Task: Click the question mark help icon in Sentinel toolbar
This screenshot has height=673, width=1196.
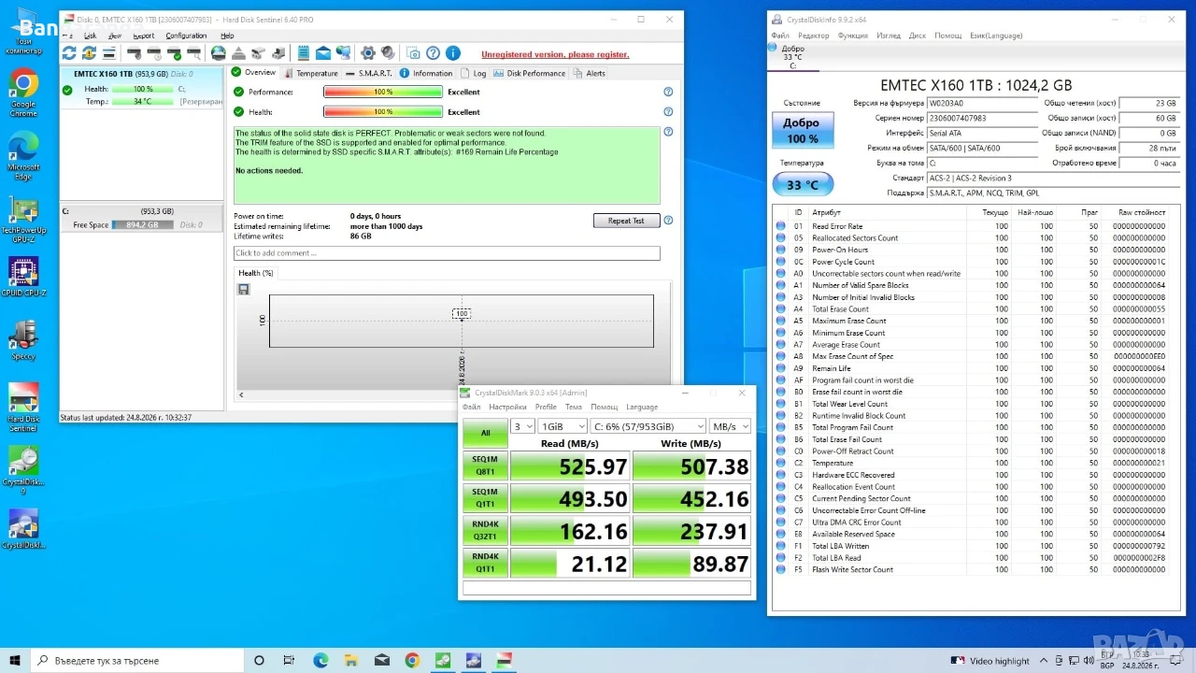Action: 433,53
